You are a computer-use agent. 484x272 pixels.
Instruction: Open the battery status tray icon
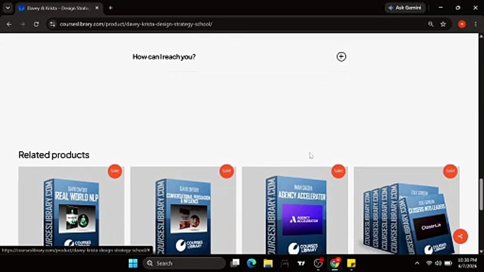(448, 263)
